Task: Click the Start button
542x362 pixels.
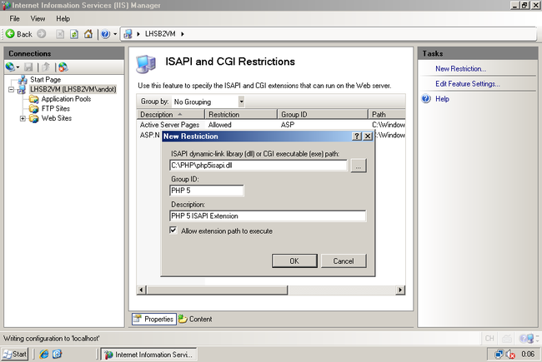Action: pyautogui.click(x=14, y=355)
